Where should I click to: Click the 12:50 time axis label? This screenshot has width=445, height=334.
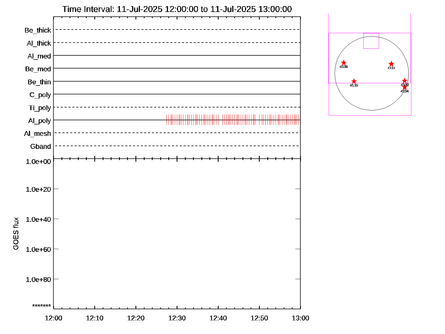259,318
